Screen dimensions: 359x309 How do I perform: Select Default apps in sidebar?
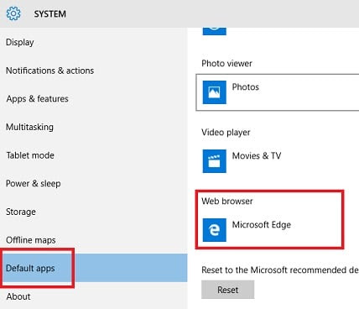pos(94,268)
